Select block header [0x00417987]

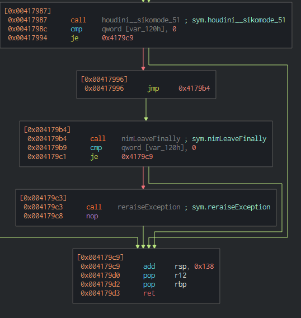click(27, 11)
